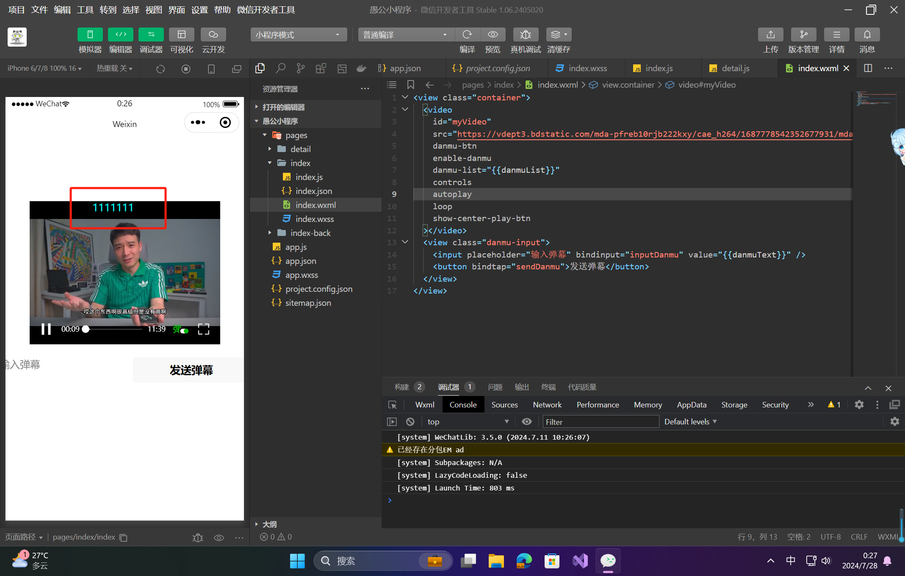Open the version management (版本管理) icon
Viewport: 905px width, 576px height.
(803, 35)
